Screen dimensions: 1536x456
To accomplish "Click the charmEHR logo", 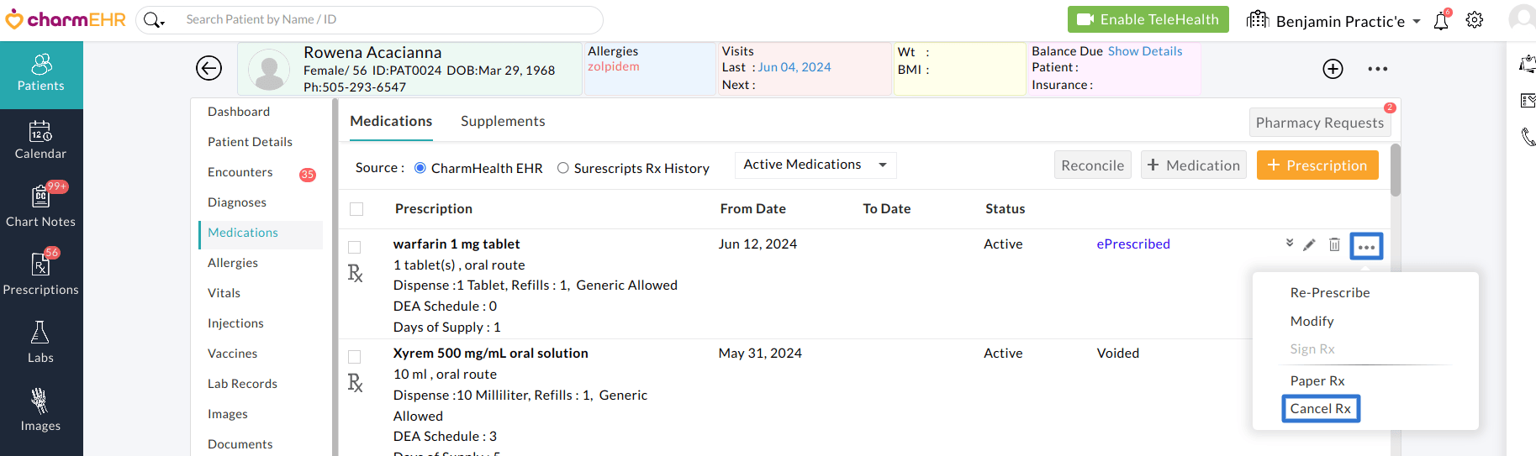I will coord(66,19).
